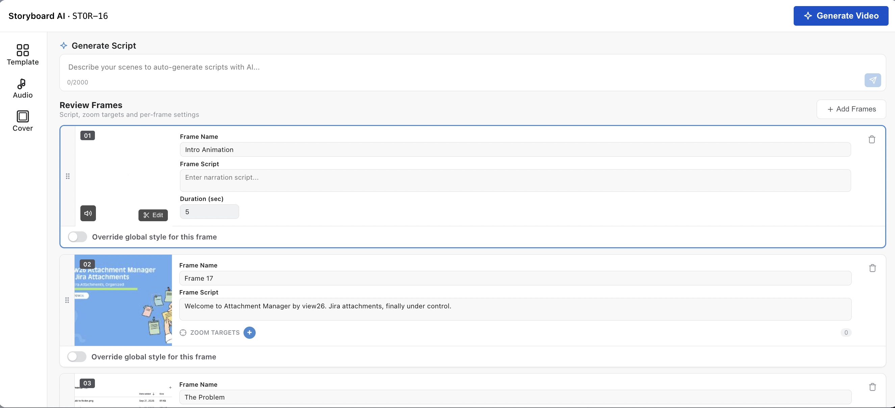Select the frame 03 thumbnail

123,391
